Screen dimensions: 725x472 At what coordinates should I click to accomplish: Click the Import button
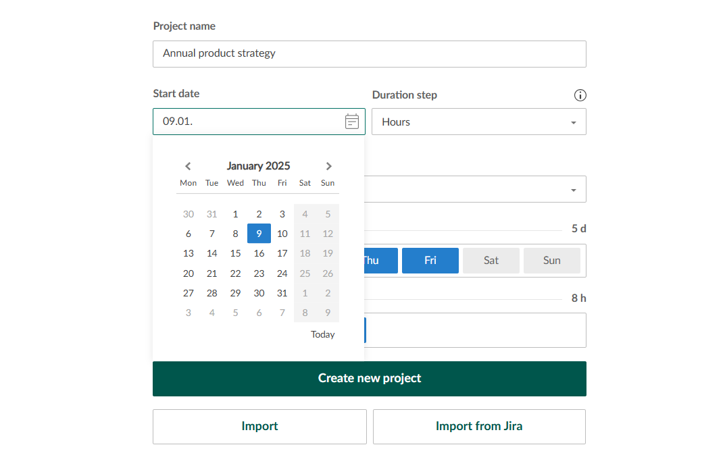click(x=259, y=427)
